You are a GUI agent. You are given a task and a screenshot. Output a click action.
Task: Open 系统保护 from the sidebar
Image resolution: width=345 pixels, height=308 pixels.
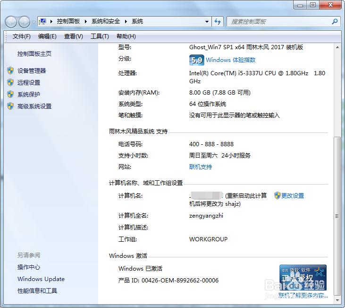coord(29,95)
